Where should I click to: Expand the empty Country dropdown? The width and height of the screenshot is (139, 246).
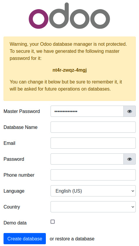[x=93, y=207]
